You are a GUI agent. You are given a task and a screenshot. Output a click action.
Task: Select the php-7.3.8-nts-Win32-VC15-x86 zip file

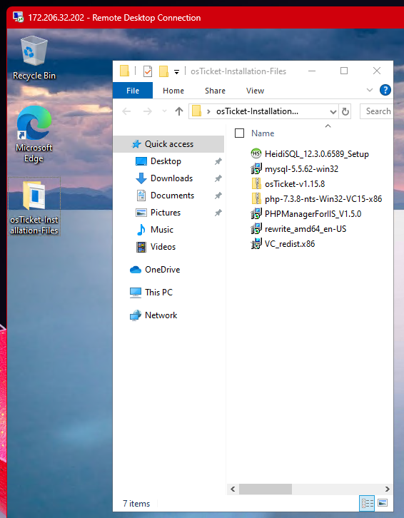(323, 199)
